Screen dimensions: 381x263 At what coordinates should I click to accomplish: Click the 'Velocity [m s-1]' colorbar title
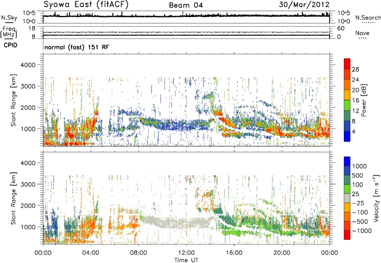tap(376, 198)
